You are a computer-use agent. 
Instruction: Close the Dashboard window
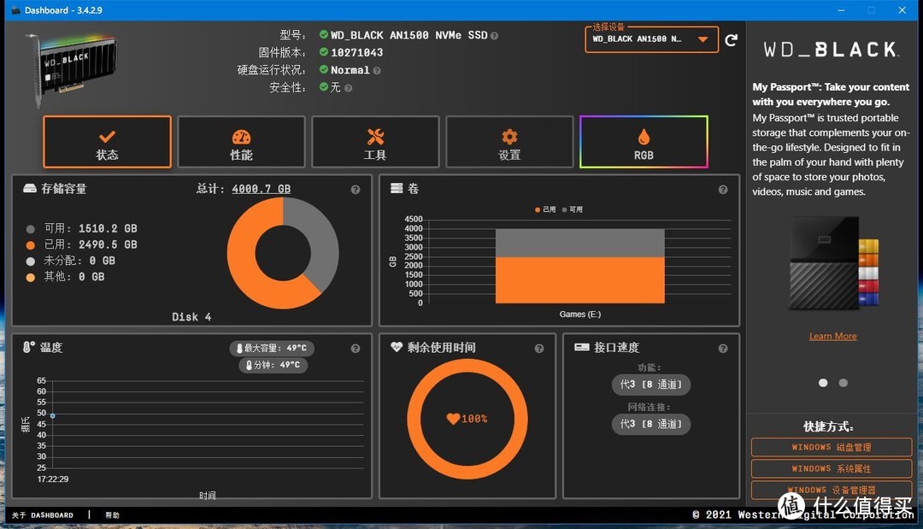902,10
